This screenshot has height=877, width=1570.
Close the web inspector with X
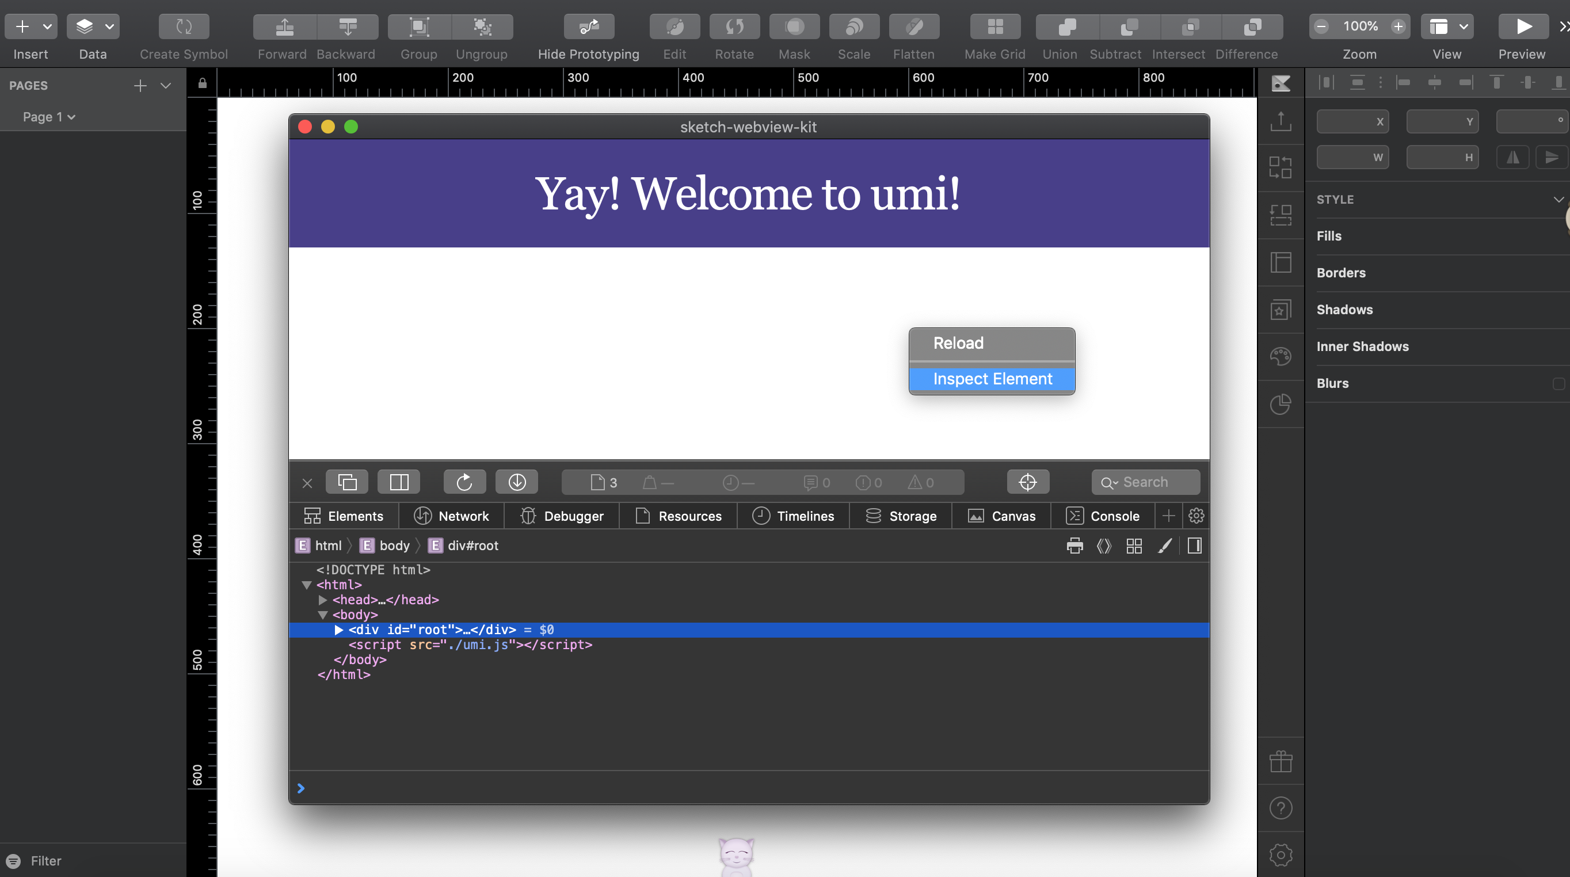tap(307, 483)
